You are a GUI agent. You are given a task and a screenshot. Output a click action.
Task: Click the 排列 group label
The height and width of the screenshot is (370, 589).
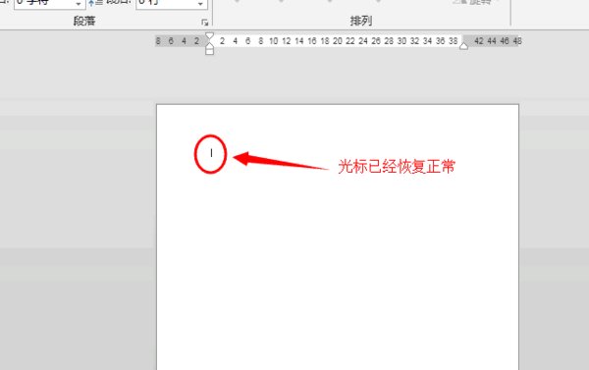[361, 21]
